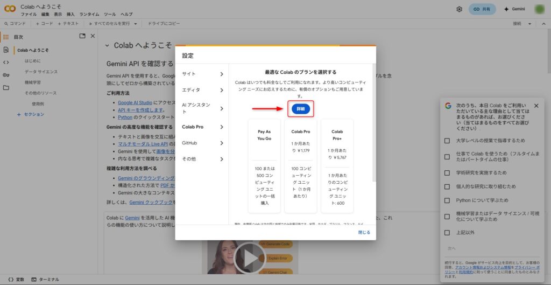Click 次へ in the survey
551x285 pixels.
pos(451,248)
